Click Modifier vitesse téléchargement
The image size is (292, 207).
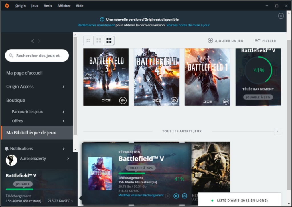(141, 195)
